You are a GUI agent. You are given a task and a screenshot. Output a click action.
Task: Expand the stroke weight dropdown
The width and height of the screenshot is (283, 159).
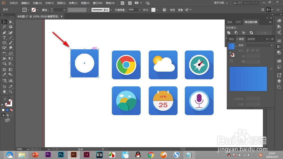click(x=65, y=10)
